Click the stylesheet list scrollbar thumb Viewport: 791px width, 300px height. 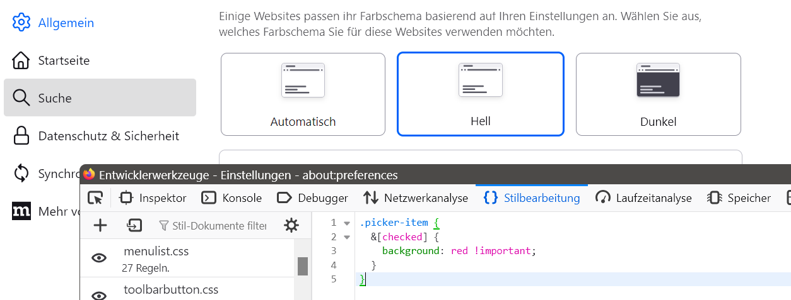(303, 266)
